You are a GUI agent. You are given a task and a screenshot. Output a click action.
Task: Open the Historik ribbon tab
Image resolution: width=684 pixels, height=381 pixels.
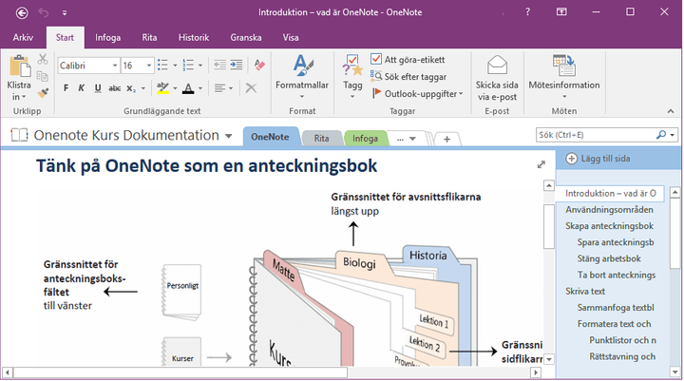[194, 38]
